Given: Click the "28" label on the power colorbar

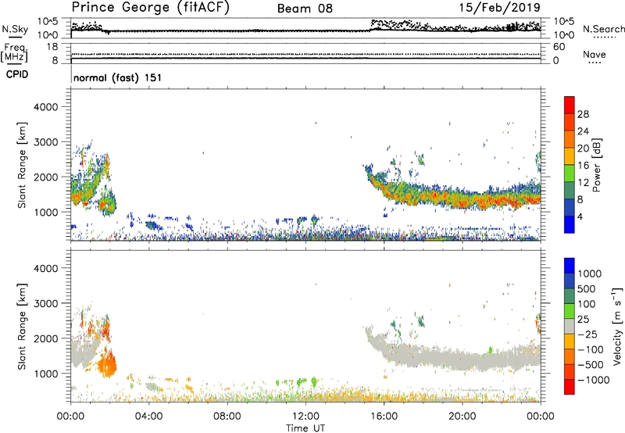Looking at the screenshot, I should tap(583, 114).
